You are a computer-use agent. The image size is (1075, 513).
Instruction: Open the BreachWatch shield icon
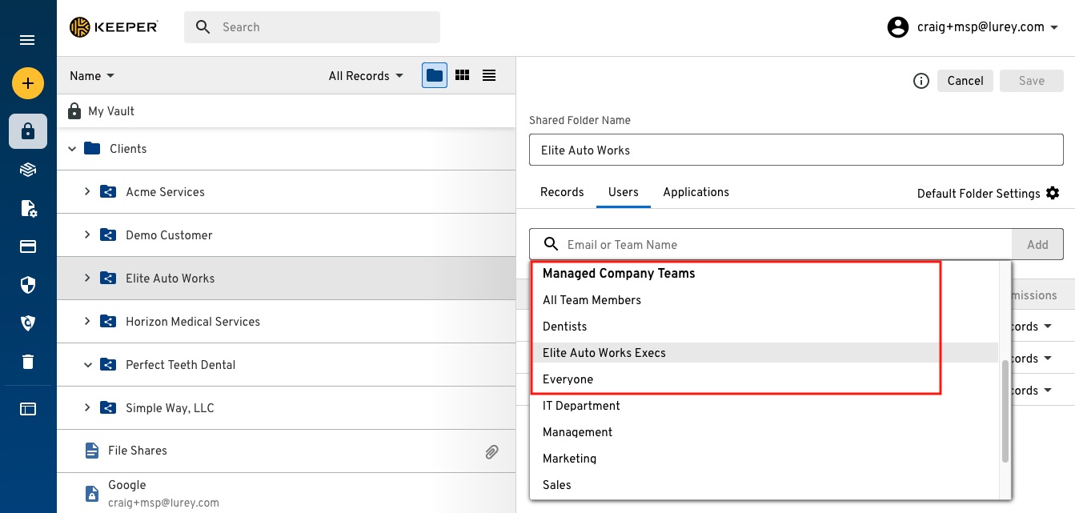(x=28, y=323)
